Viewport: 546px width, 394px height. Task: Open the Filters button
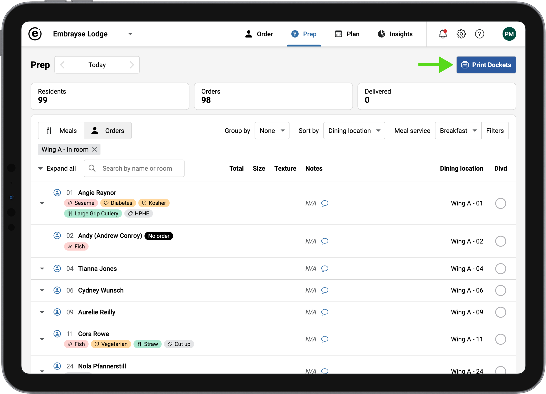(x=495, y=131)
